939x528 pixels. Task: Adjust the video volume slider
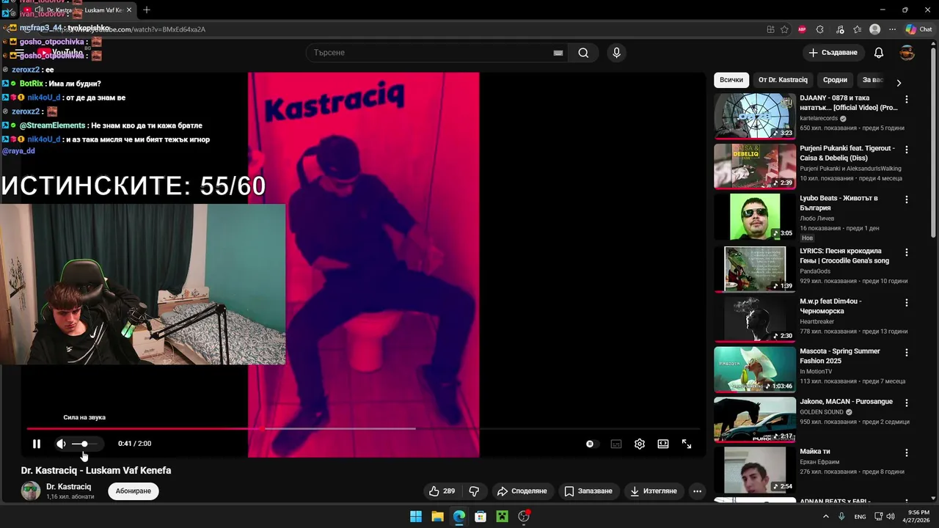click(85, 444)
